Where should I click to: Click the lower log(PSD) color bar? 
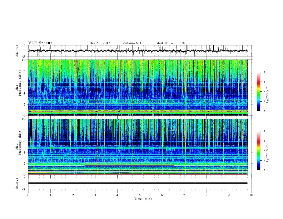(258, 151)
